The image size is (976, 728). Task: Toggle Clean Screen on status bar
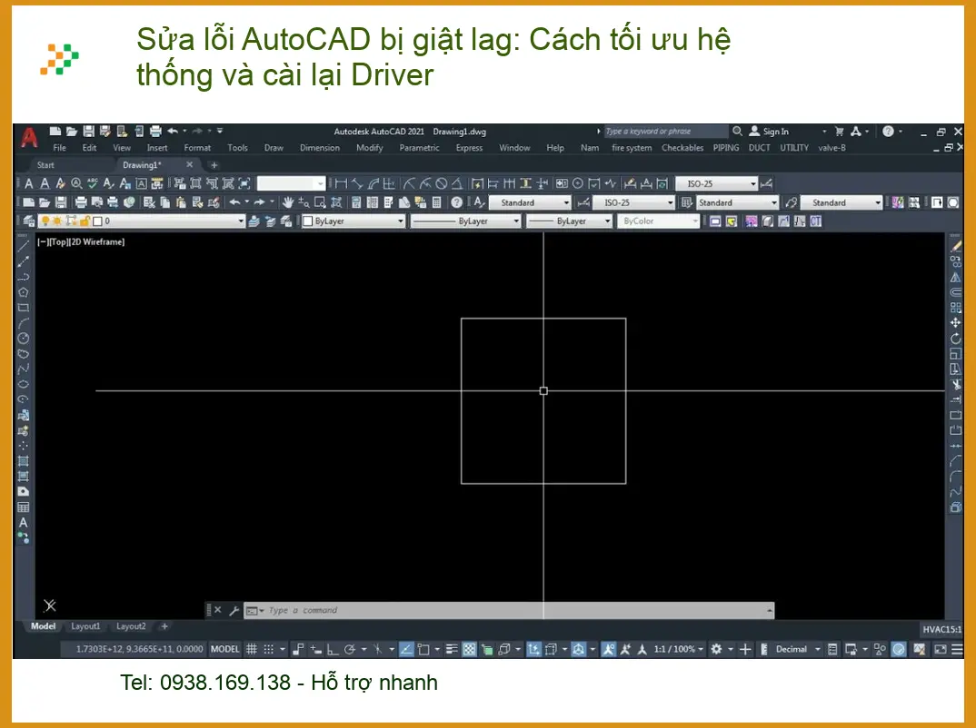click(941, 649)
